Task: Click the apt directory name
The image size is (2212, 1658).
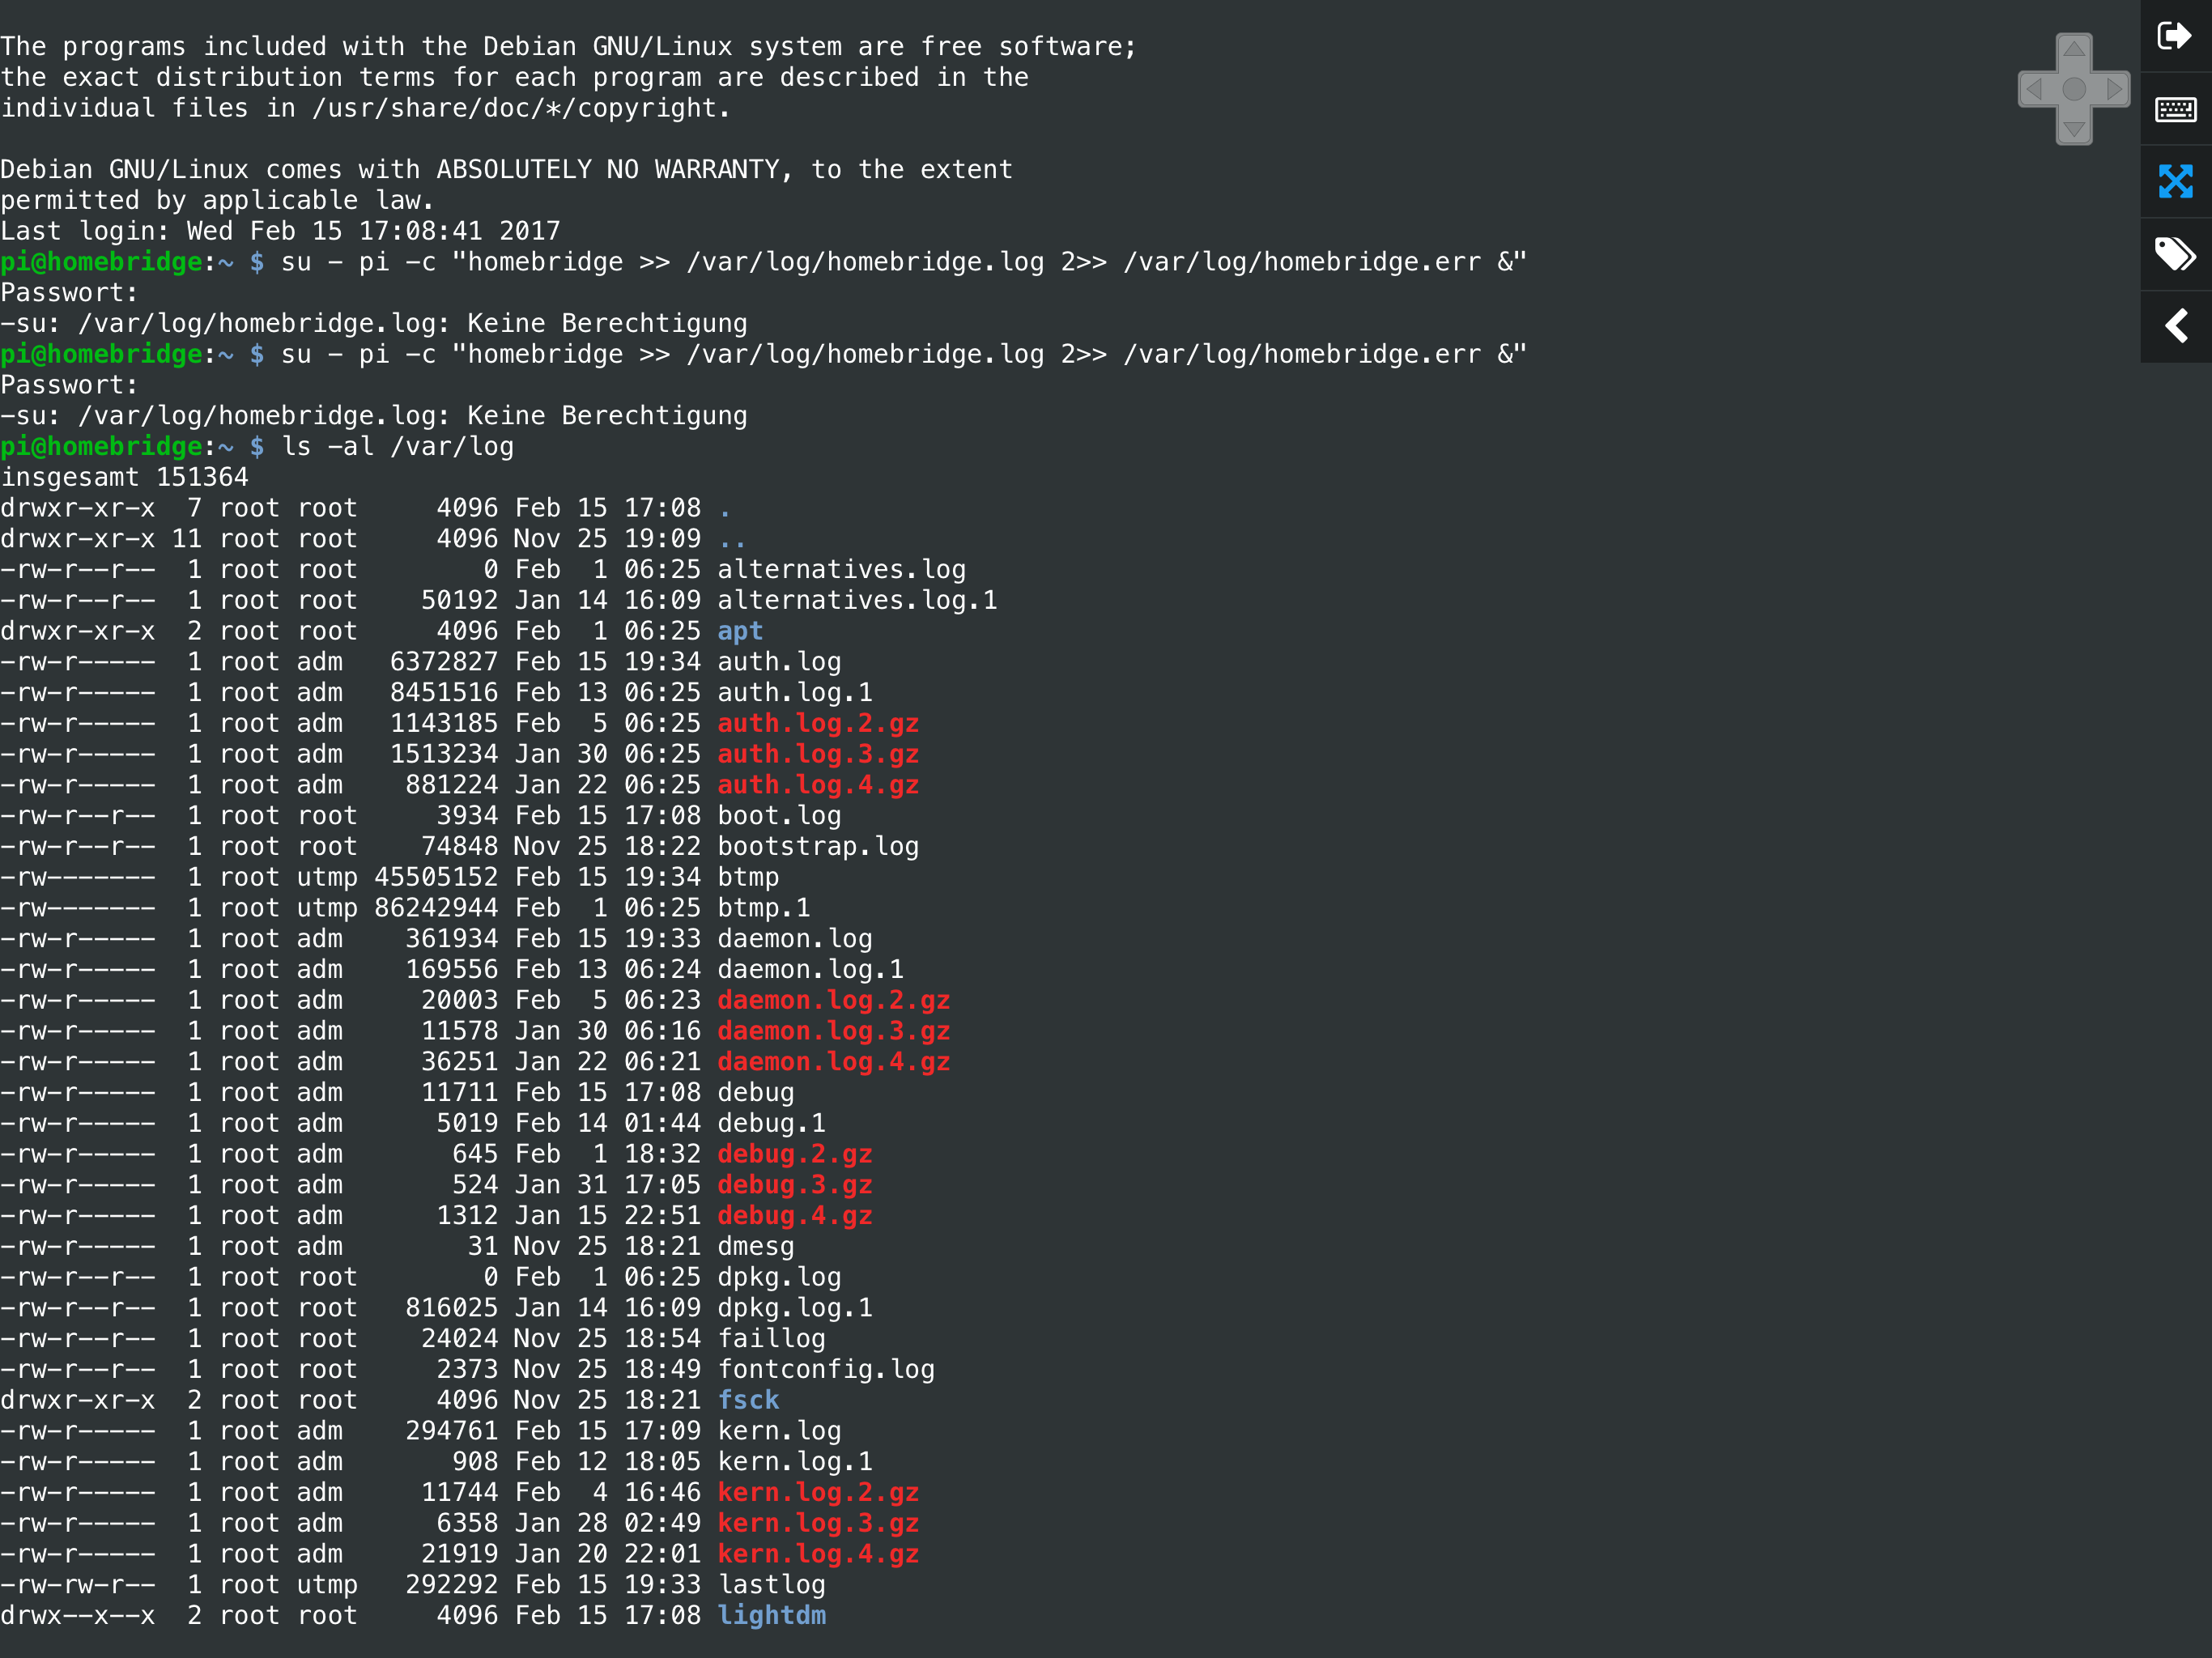Action: [x=740, y=631]
